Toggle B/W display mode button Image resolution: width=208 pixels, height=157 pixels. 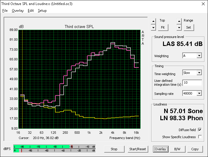[x=177, y=149]
